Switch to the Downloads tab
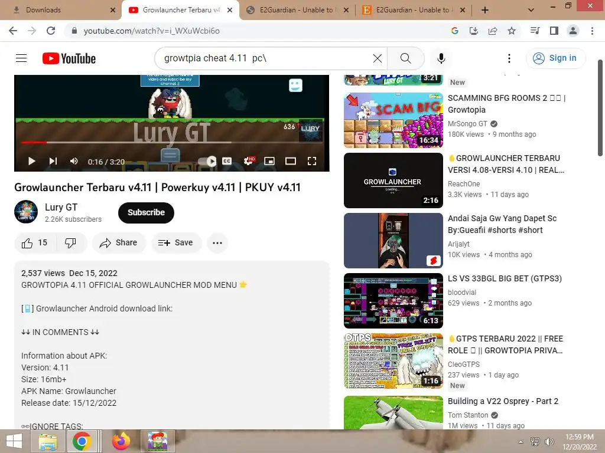 click(x=61, y=10)
